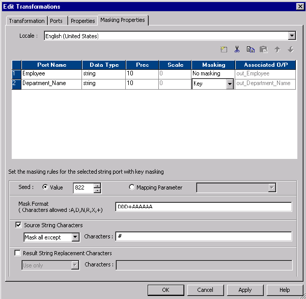306x299 pixels.
Task: Close the Edit Transformations dialog
Action: coord(300,7)
